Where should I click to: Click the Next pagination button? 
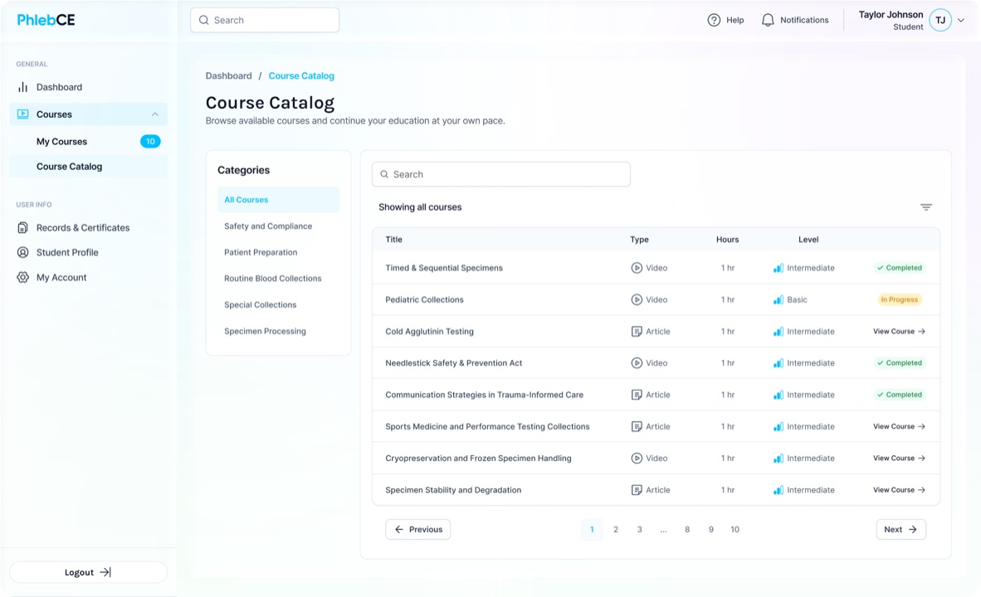point(901,530)
